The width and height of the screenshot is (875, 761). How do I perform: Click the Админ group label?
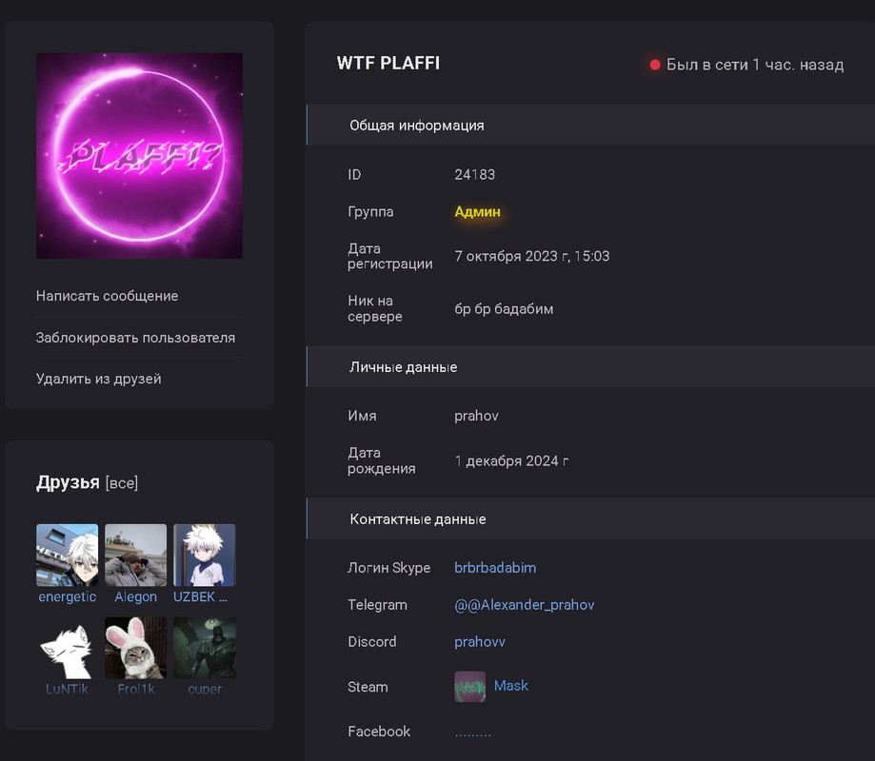click(x=478, y=212)
